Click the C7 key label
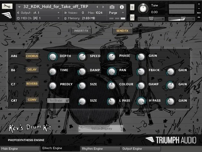This screenshot has height=152, width=202. [13, 84]
